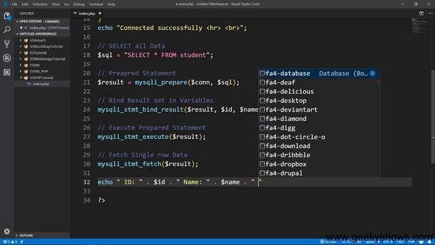Click the line and column indicator
The width and height of the screenshot is (435, 245).
tap(351, 242)
